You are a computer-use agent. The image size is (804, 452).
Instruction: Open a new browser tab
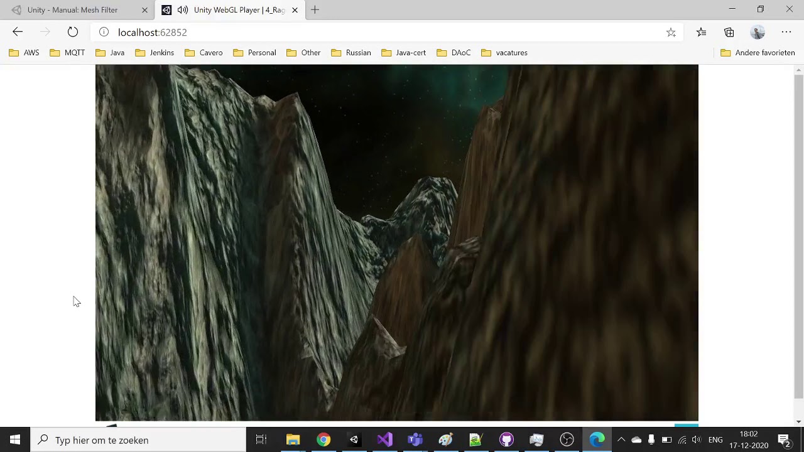click(315, 10)
